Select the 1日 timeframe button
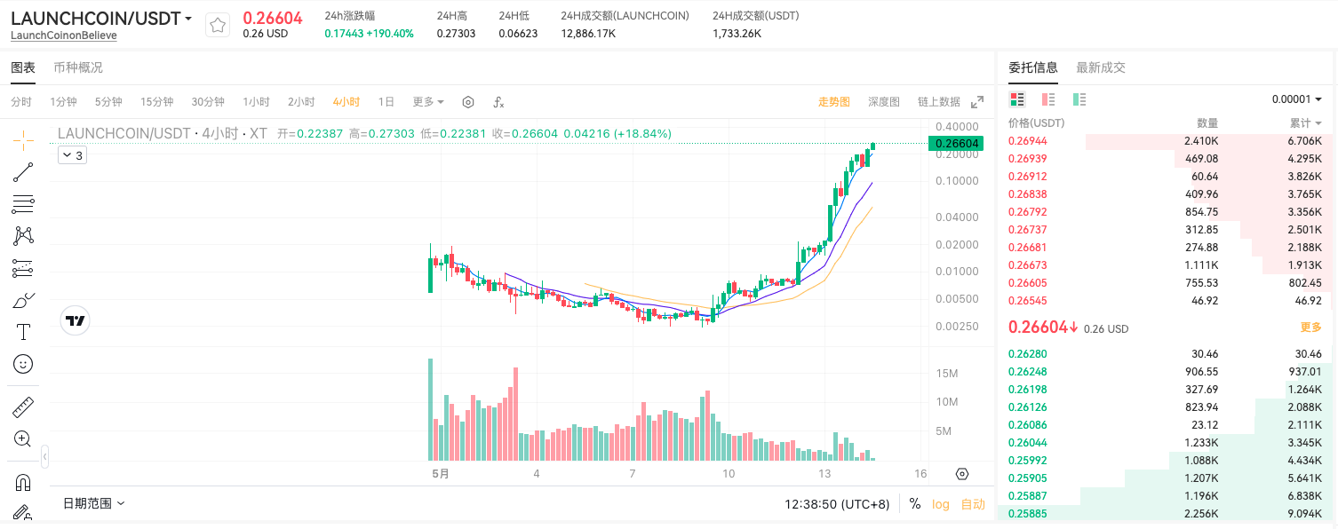This screenshot has height=529, width=1338. coord(386,102)
